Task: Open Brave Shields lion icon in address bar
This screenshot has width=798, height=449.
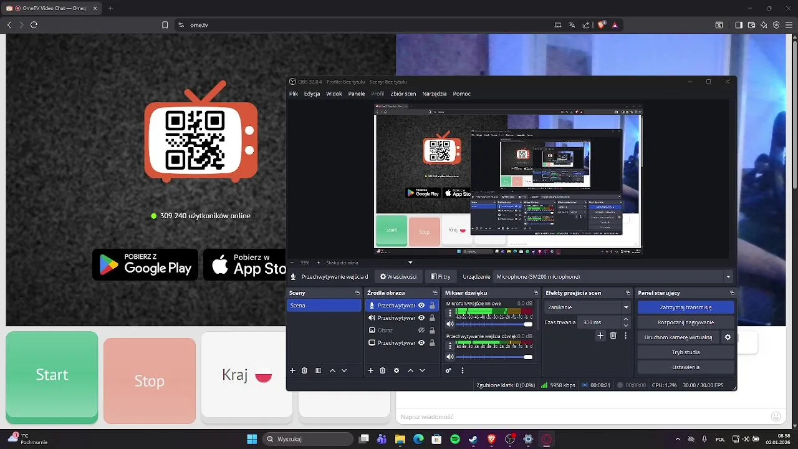Action: click(x=602, y=25)
